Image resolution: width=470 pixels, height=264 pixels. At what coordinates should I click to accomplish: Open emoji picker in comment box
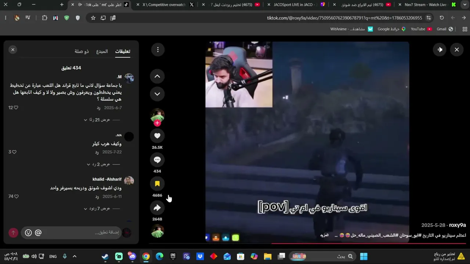(28, 232)
